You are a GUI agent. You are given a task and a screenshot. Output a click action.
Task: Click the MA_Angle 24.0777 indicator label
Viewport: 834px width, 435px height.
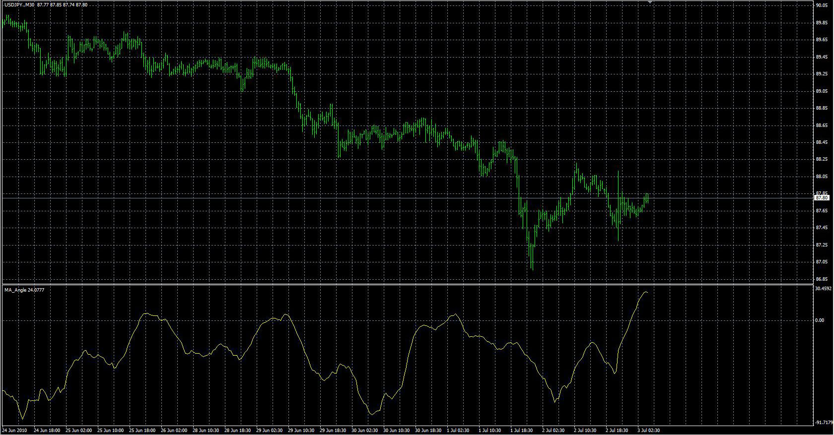(24, 290)
